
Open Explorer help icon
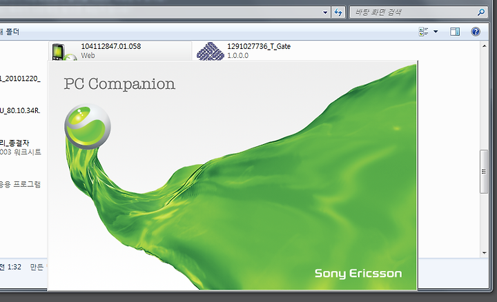(476, 31)
